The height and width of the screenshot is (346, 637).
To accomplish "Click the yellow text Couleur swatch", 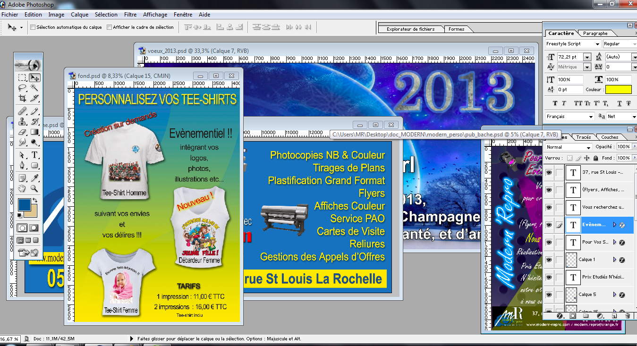I will pos(619,89).
